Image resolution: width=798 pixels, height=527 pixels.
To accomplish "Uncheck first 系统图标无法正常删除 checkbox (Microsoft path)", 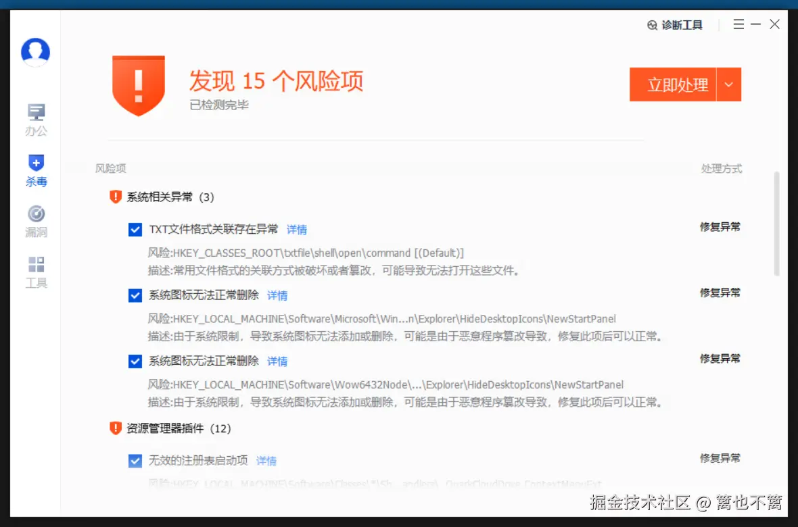I will coord(135,295).
